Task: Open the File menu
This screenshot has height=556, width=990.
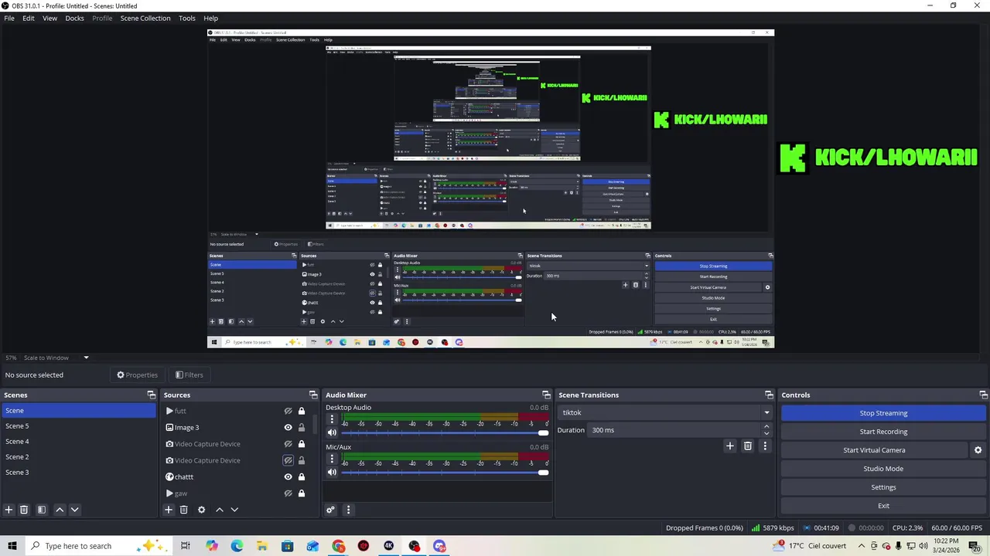Action: pyautogui.click(x=9, y=18)
